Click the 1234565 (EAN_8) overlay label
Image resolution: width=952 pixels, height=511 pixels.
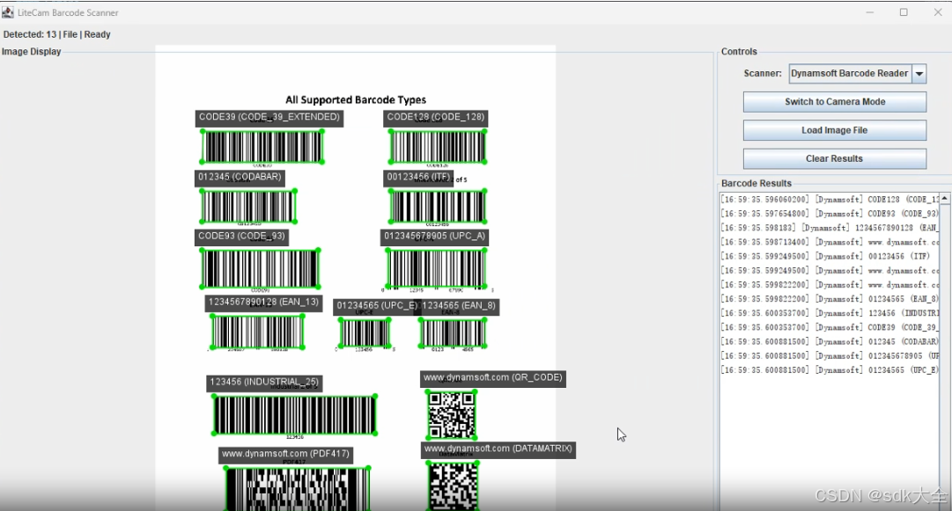click(459, 306)
